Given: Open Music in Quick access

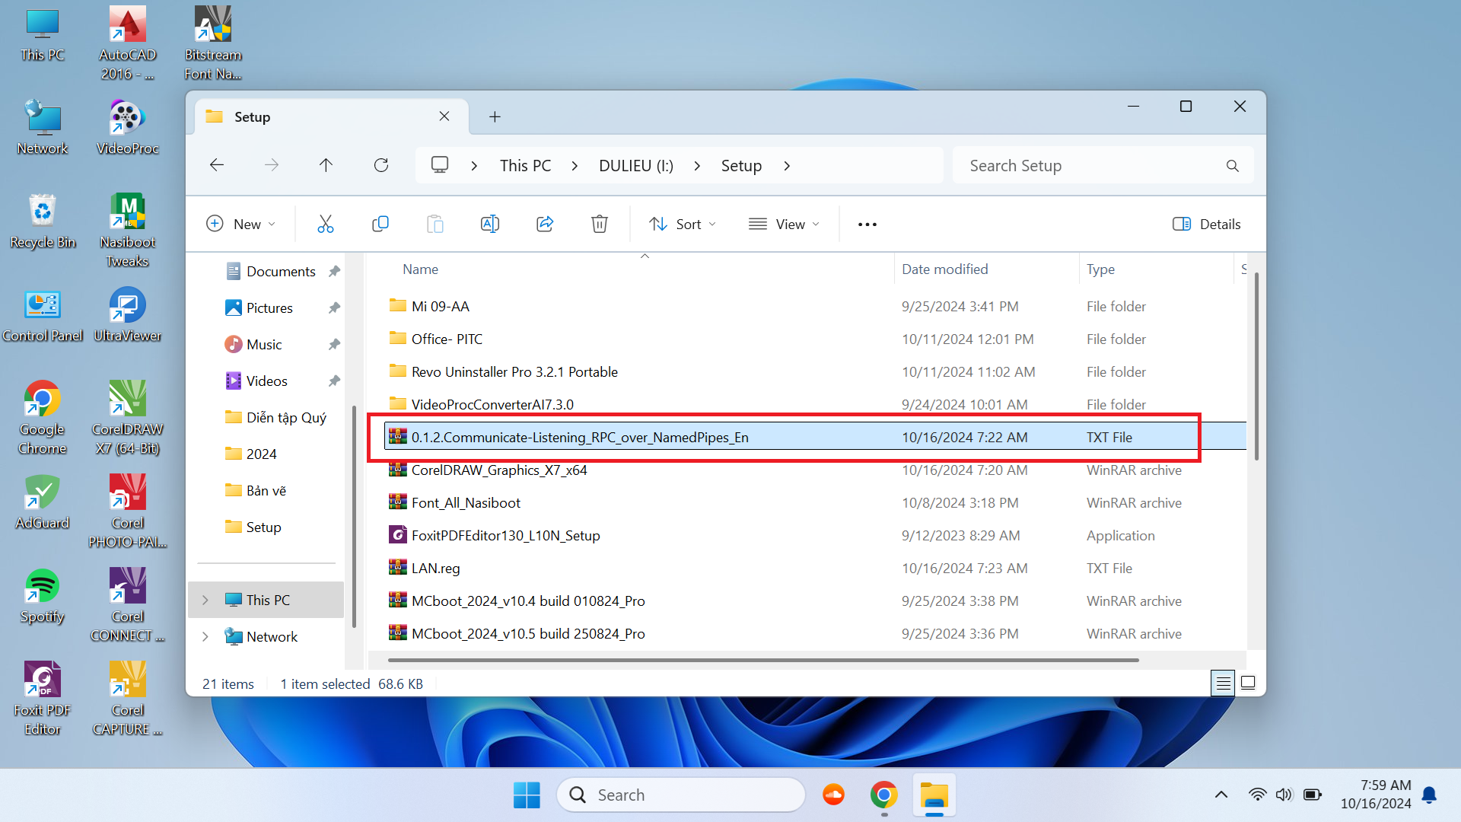Looking at the screenshot, I should pos(264,345).
